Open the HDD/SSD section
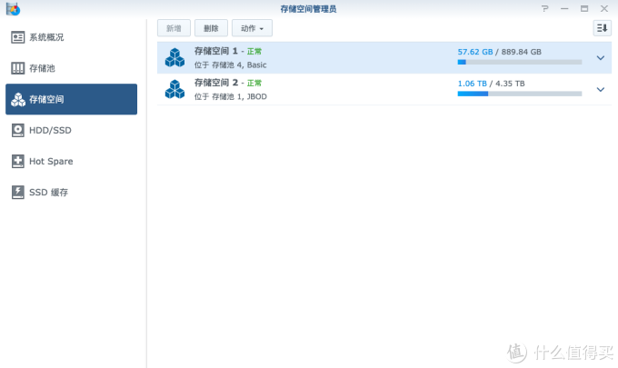 [x=71, y=130]
